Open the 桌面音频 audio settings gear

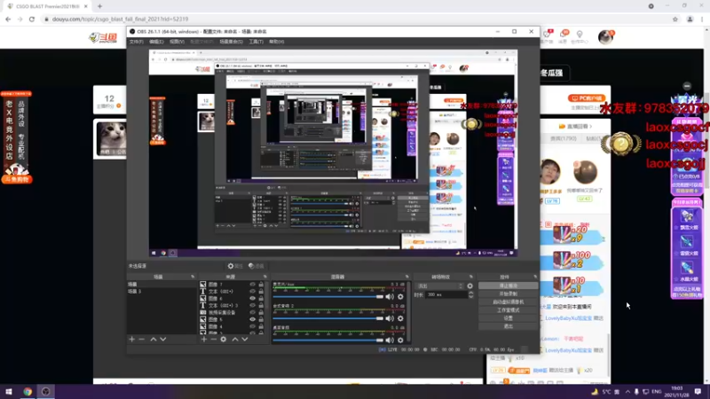[400, 340]
